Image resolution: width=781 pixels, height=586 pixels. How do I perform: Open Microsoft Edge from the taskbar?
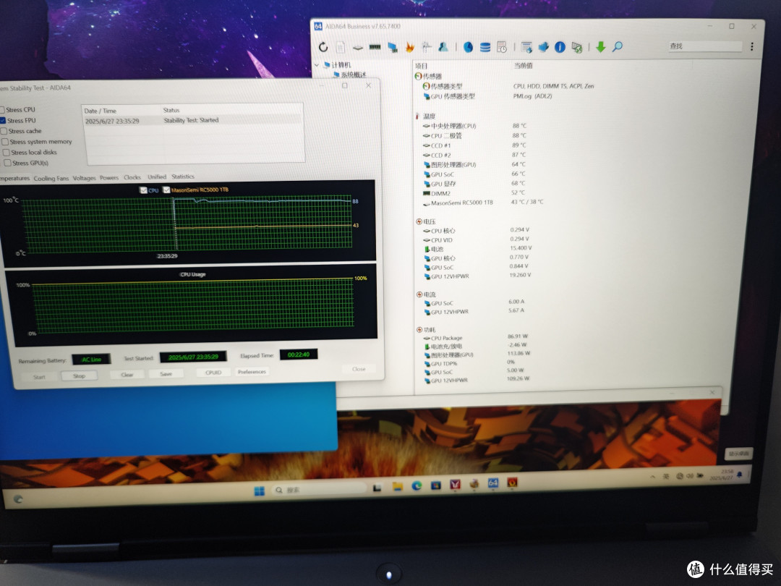[417, 485]
